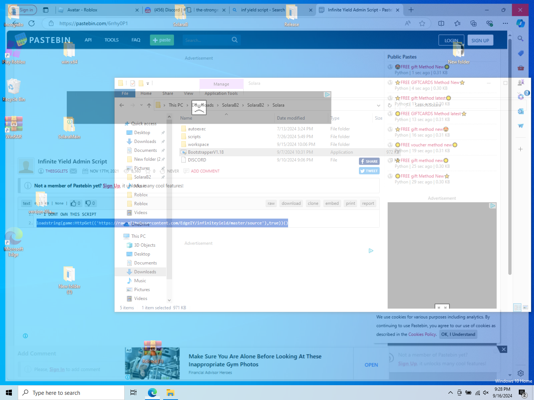Open the Read aloud icon in Edge's address bar
Image resolution: width=534 pixels, height=400 pixels.
pyautogui.click(x=408, y=23)
